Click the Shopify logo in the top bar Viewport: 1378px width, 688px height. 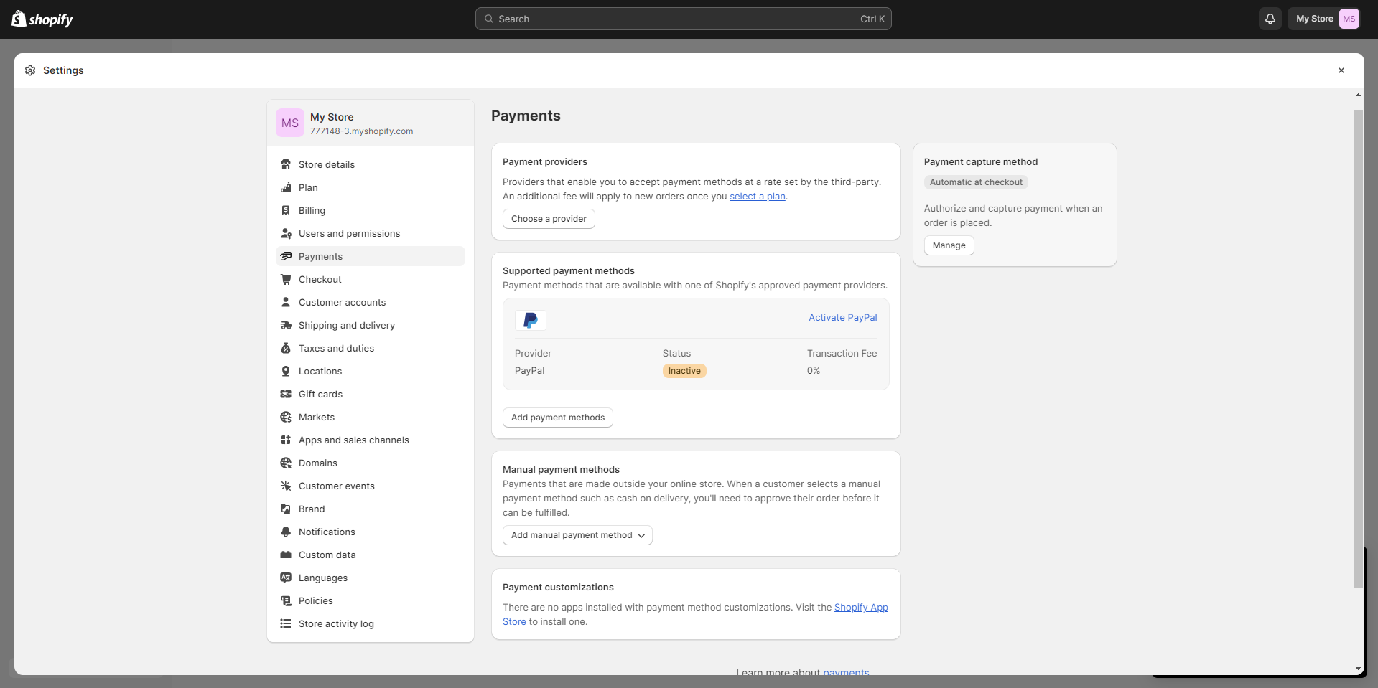click(42, 19)
